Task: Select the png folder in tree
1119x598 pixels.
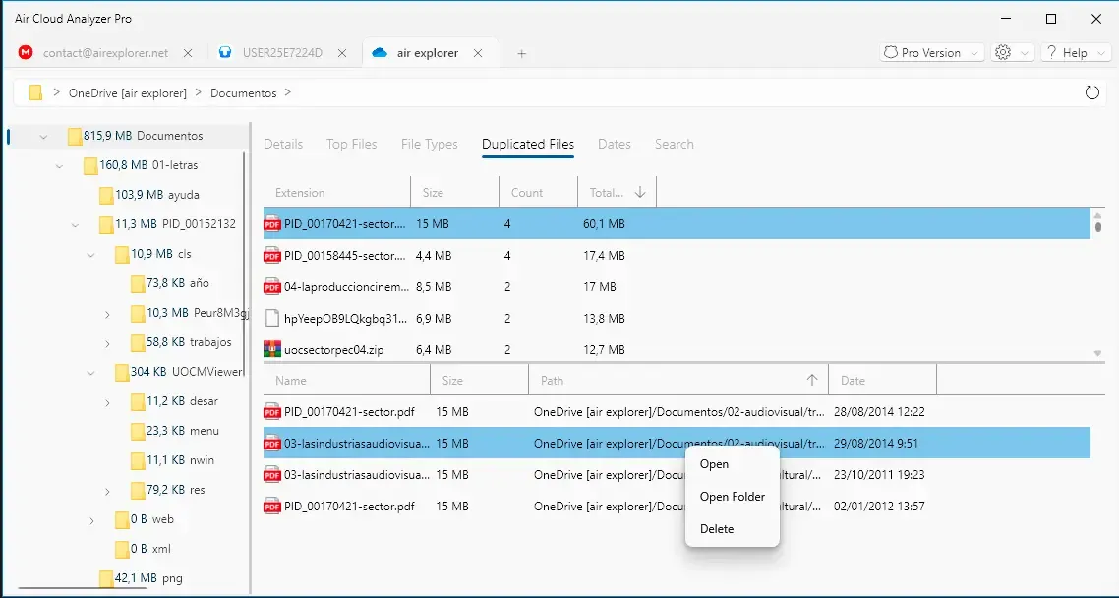Action: (141, 578)
